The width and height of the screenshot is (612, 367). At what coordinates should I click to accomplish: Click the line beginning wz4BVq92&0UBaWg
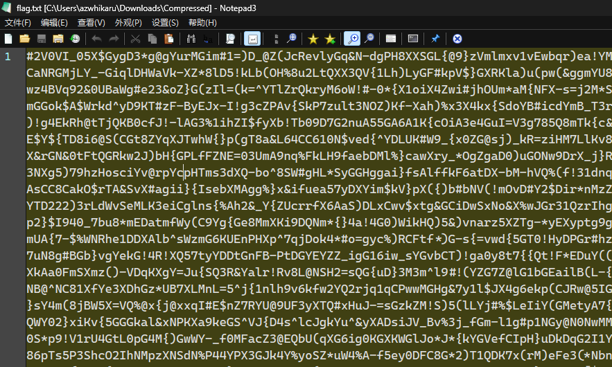[319, 89]
